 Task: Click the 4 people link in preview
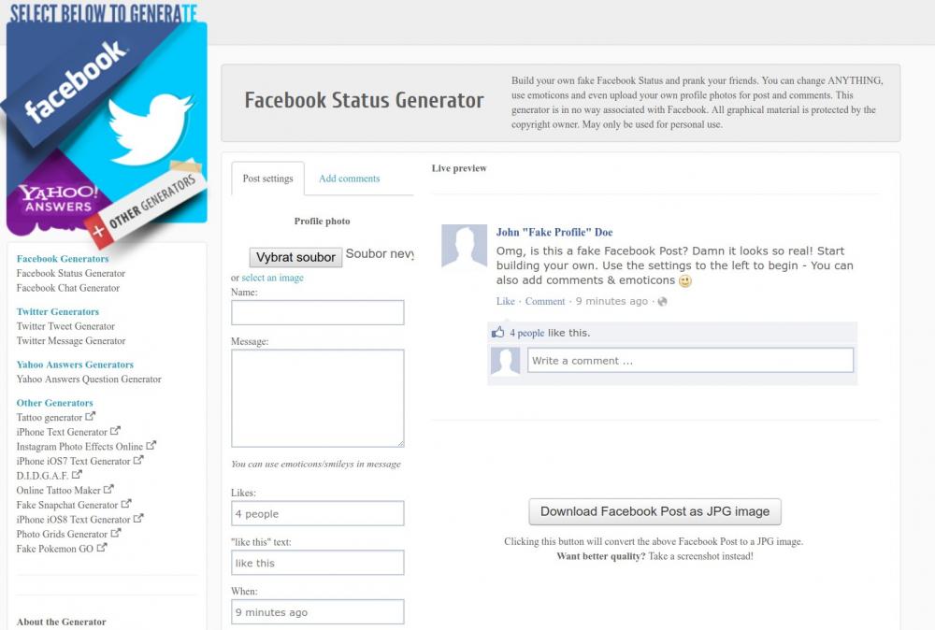pyautogui.click(x=526, y=333)
